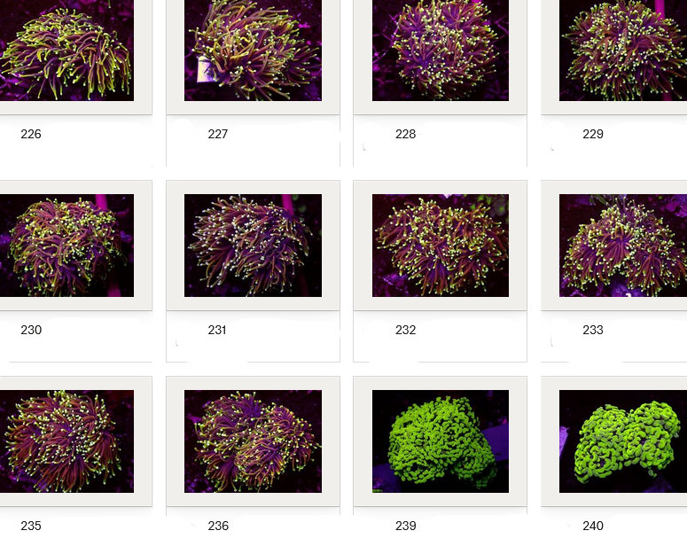Open the coral thumbnail numbered 230
The height and width of the screenshot is (554, 687).
click(66, 246)
